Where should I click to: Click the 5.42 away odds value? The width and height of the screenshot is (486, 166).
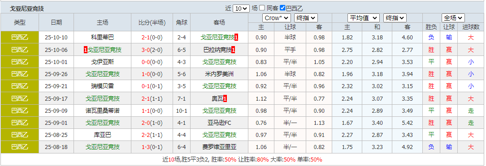tap(407, 123)
